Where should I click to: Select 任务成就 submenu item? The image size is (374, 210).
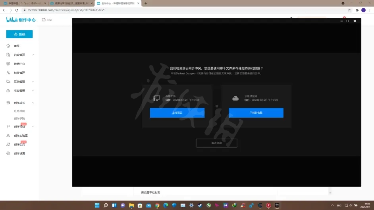pyautogui.click(x=19, y=111)
